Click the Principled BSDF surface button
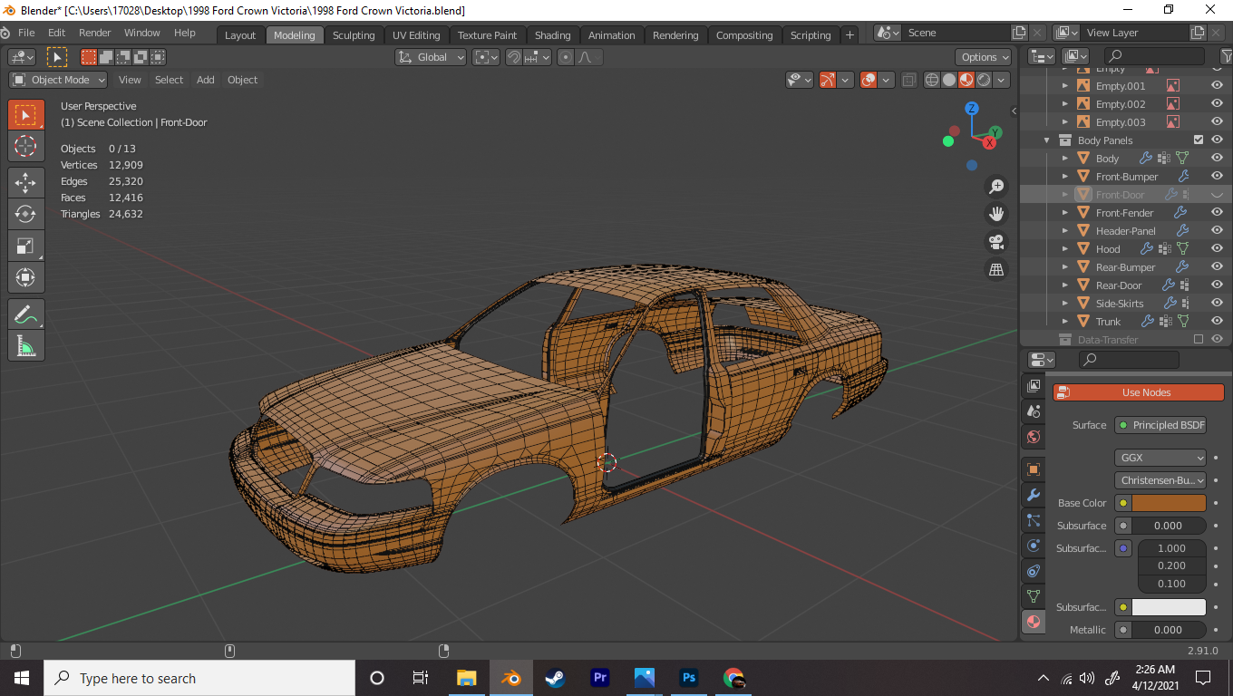The height and width of the screenshot is (696, 1233). tap(1160, 425)
